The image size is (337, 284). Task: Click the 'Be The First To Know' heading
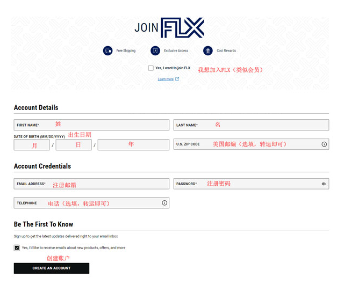click(x=44, y=224)
